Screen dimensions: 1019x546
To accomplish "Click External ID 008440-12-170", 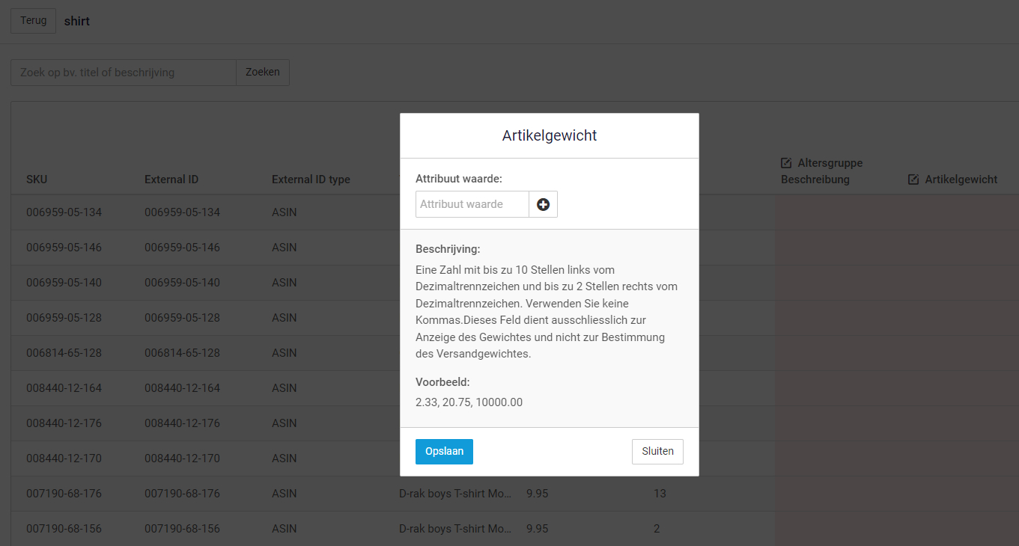I will click(x=182, y=458).
